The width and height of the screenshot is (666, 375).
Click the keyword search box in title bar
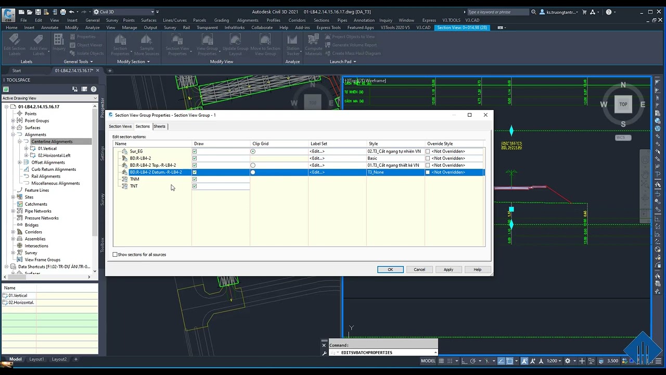(497, 12)
